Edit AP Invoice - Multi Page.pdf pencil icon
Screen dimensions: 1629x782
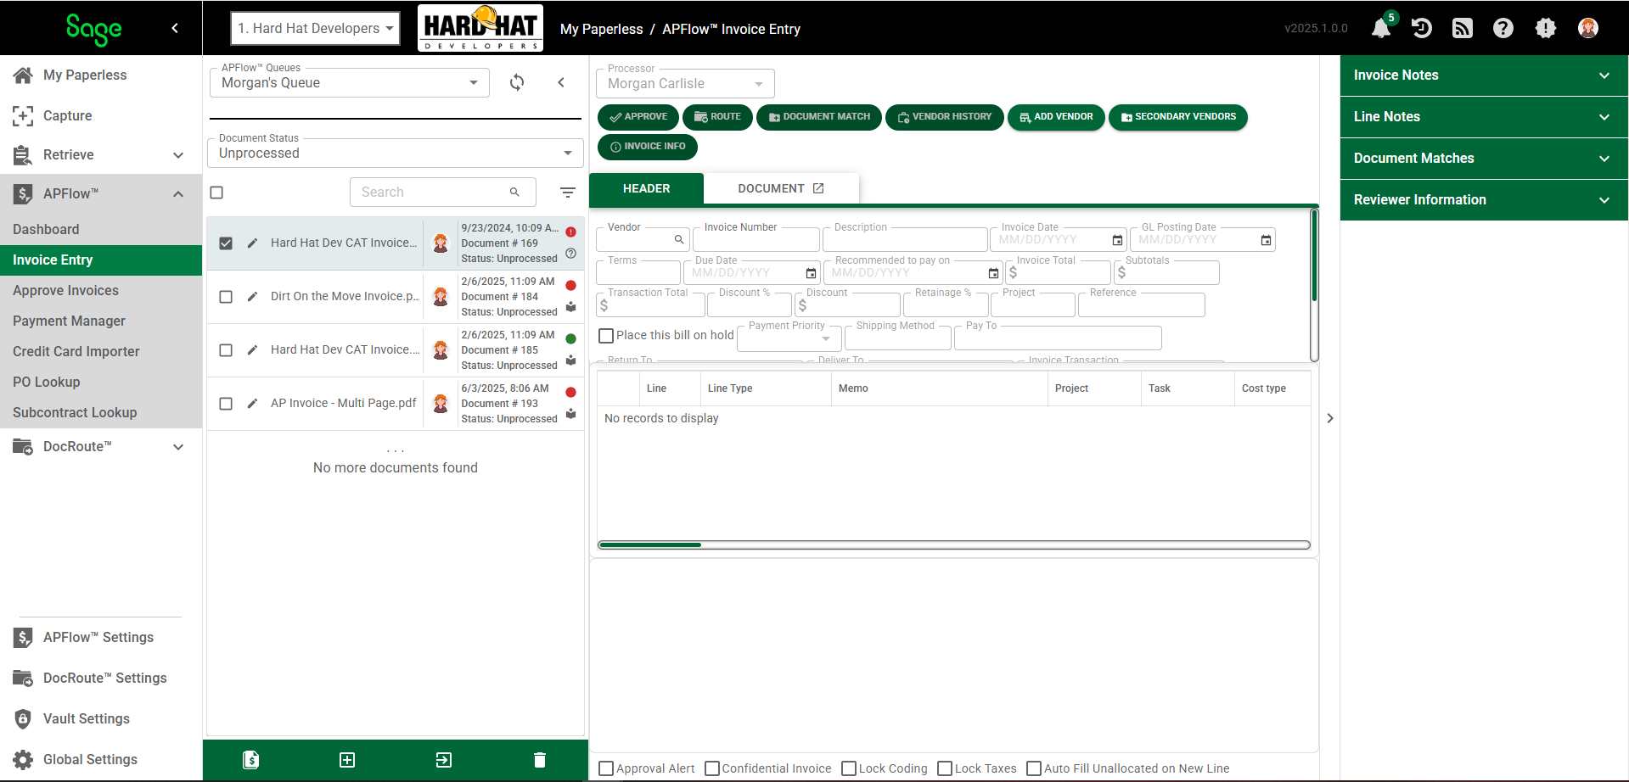coord(252,403)
